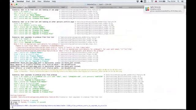Open the Help menu
The image size is (196, 110).
coord(54,1)
